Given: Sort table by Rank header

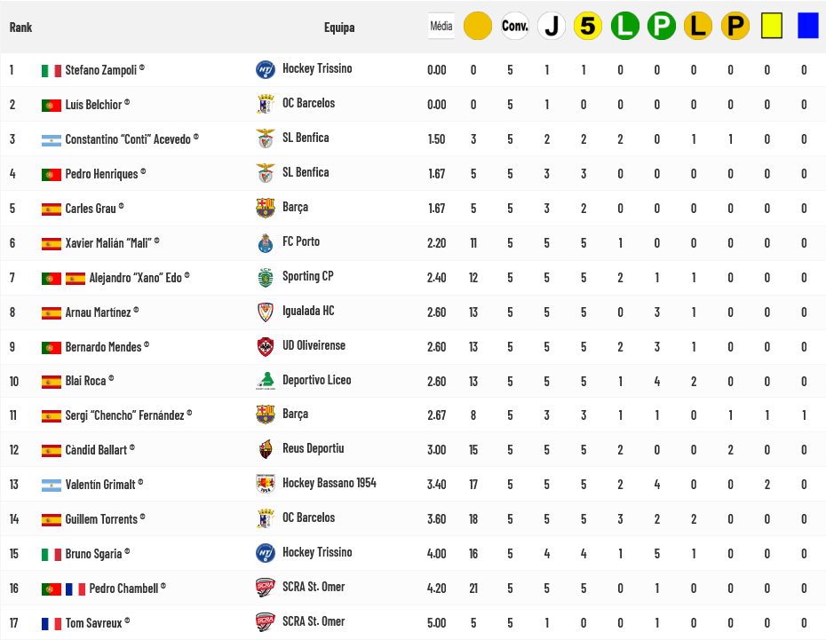Looking at the screenshot, I should click(x=20, y=28).
